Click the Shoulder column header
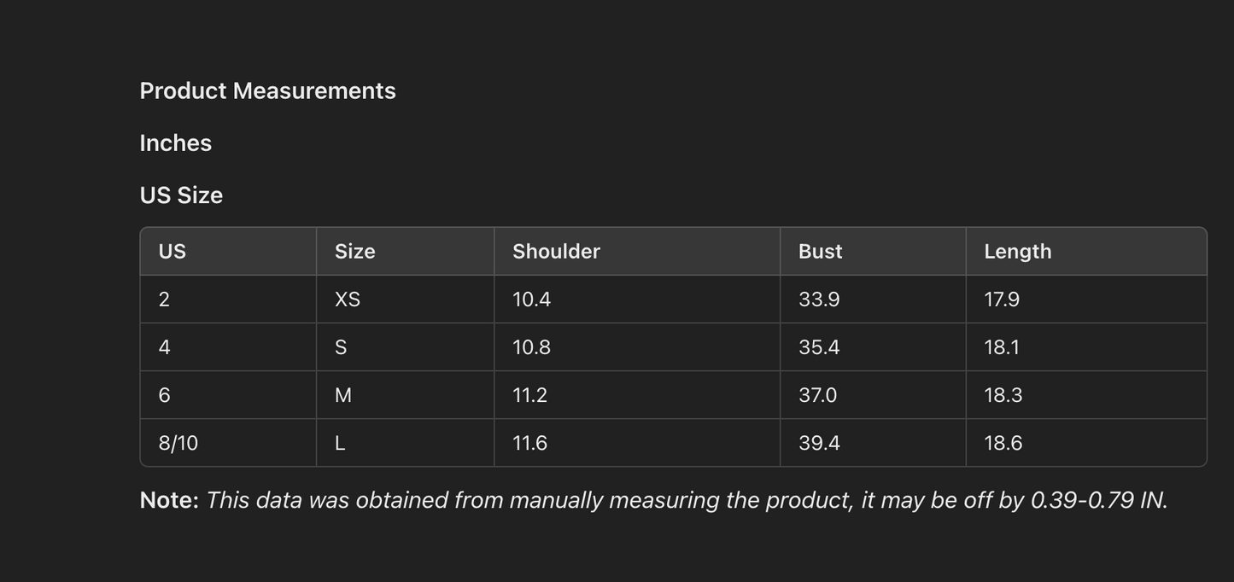The height and width of the screenshot is (582, 1234). point(556,252)
